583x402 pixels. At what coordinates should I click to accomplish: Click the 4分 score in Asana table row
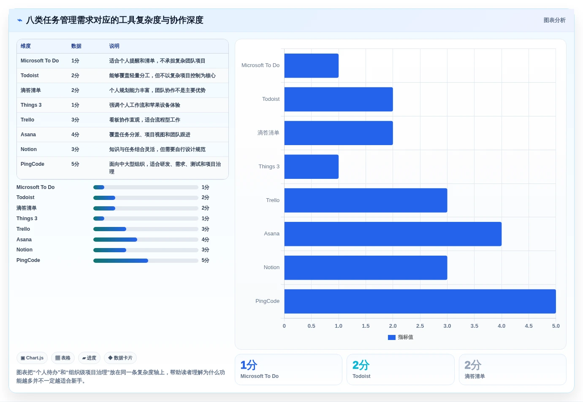[x=75, y=135]
